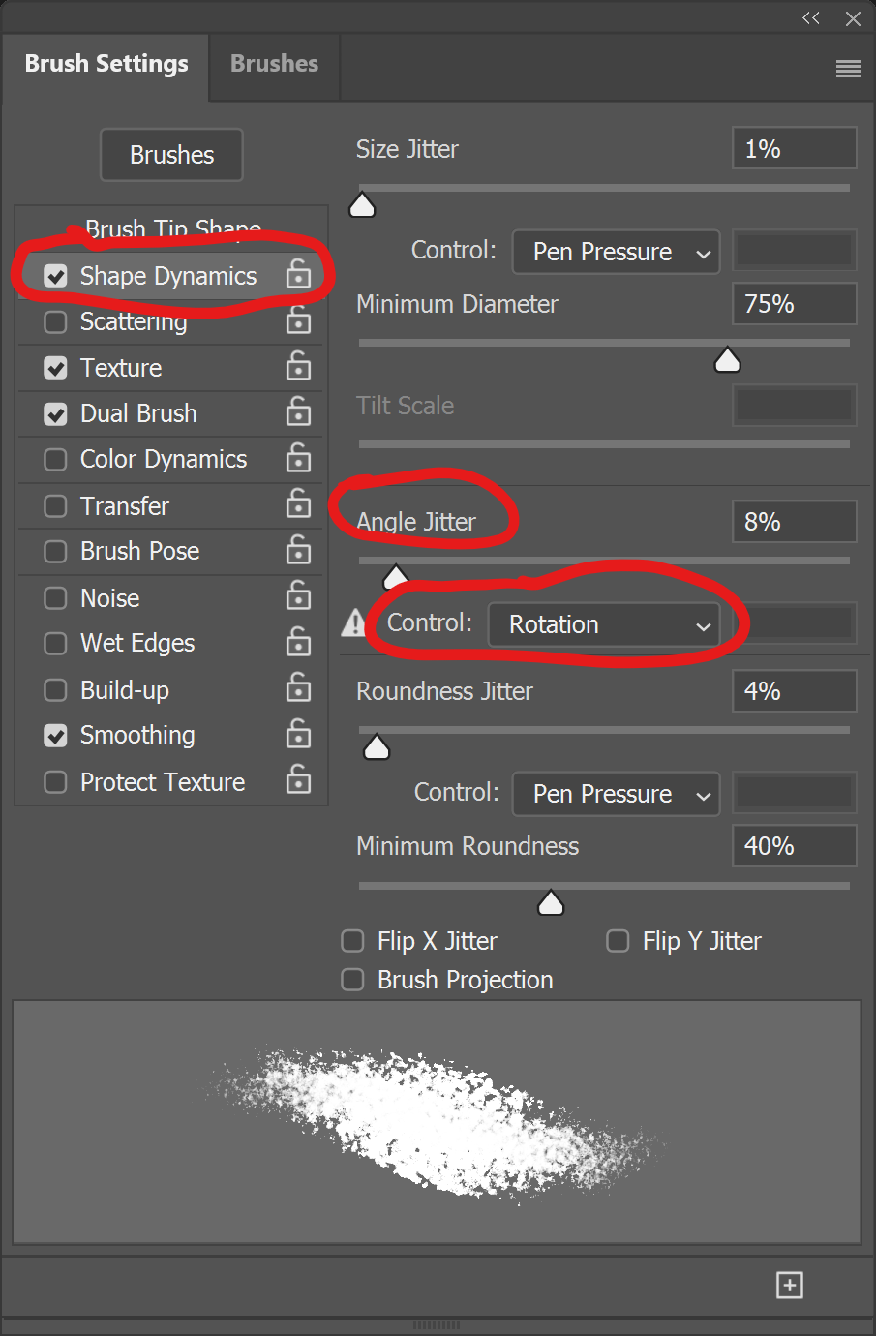Click the Angle Jitter percentage field
Image resolution: width=876 pixels, height=1336 pixels.
coord(794,522)
